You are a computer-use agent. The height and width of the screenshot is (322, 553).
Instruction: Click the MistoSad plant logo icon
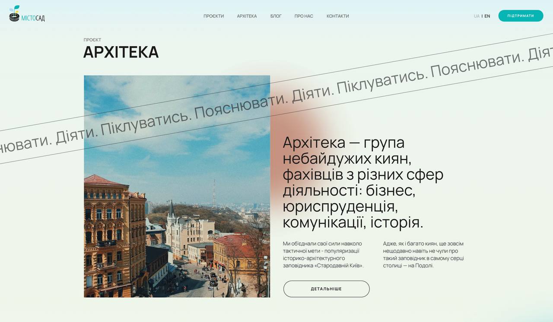[x=14, y=14]
